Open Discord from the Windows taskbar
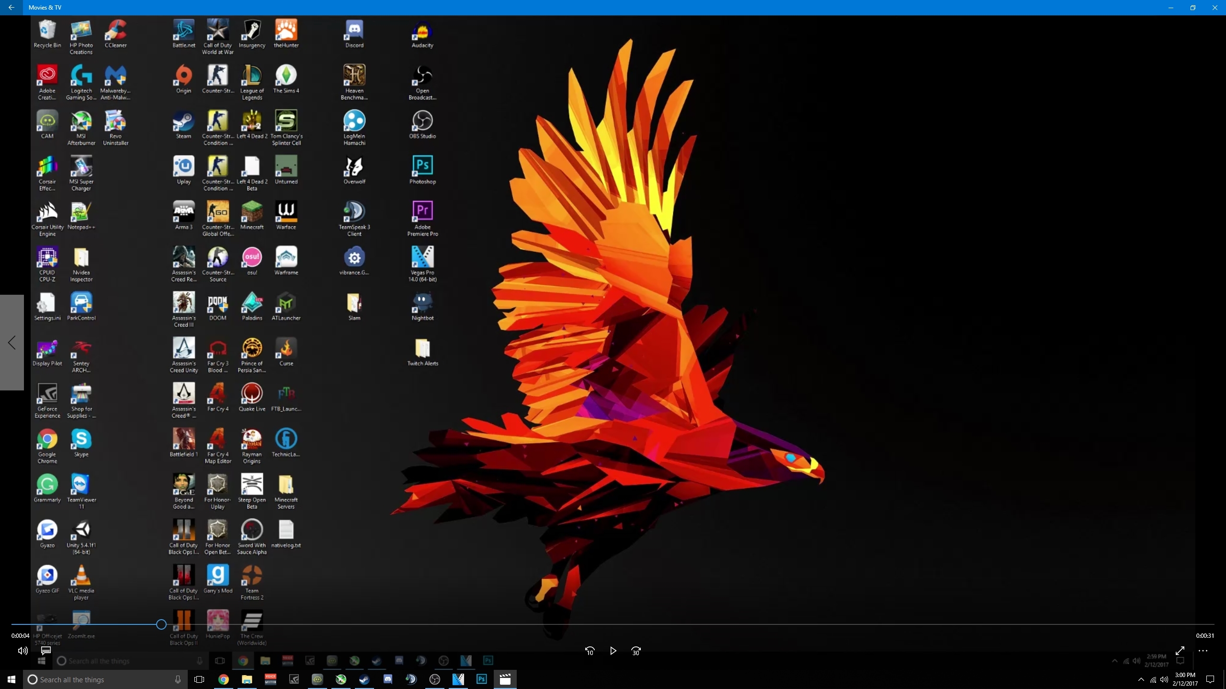Screen dimensions: 1226x689 click(x=388, y=679)
